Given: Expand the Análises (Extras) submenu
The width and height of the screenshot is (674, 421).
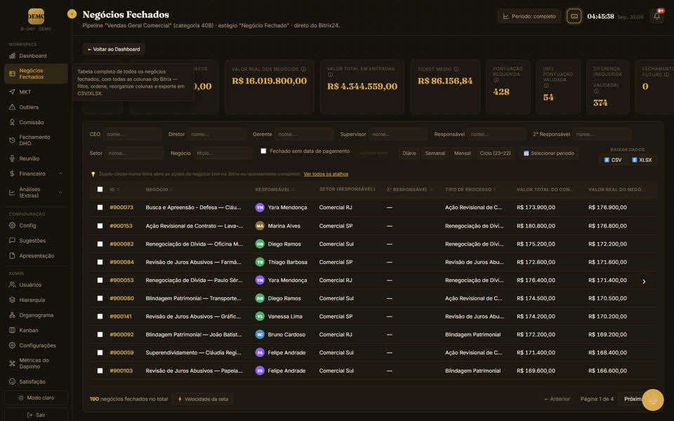Looking at the screenshot, I should tap(60, 192).
